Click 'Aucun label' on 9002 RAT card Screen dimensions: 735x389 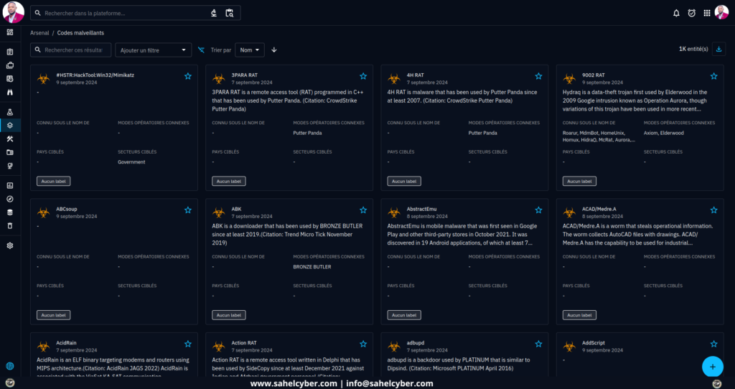tap(579, 181)
